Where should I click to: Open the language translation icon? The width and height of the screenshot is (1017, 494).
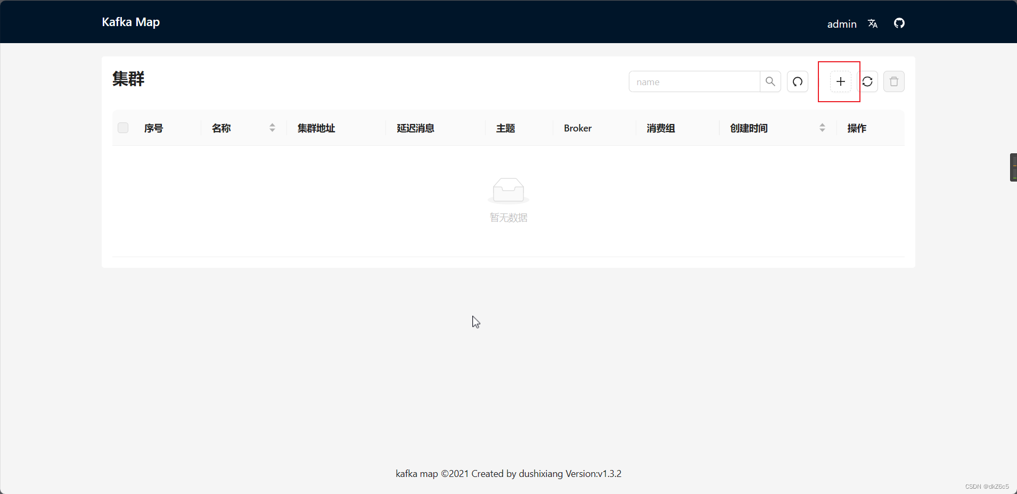(x=872, y=23)
